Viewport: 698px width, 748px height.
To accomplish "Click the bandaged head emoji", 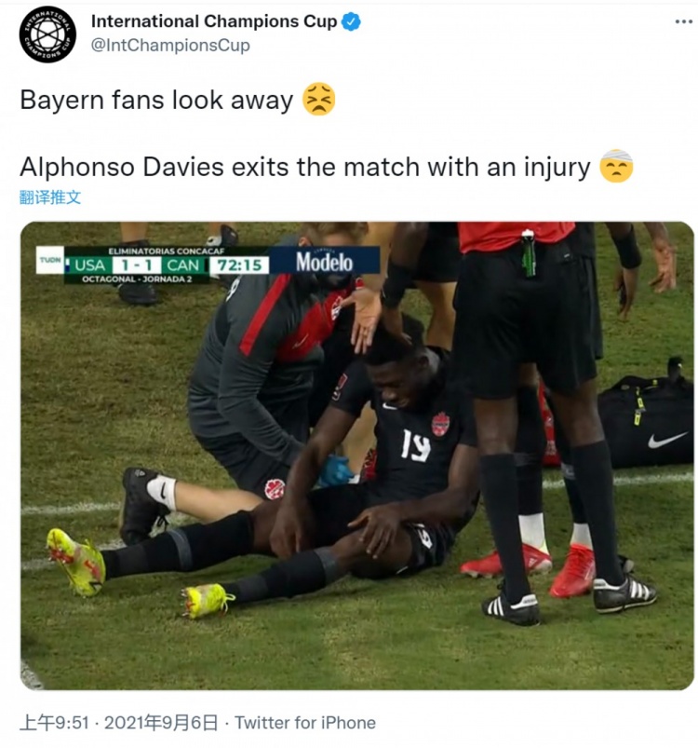I will click(616, 166).
